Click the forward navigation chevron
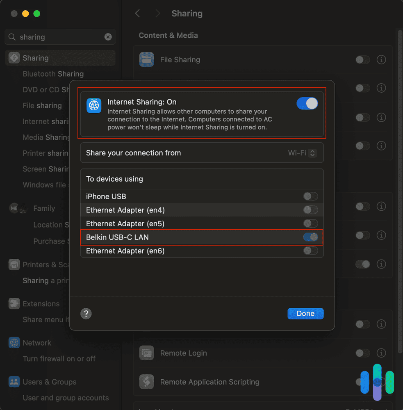This screenshot has height=410, width=403. [157, 13]
